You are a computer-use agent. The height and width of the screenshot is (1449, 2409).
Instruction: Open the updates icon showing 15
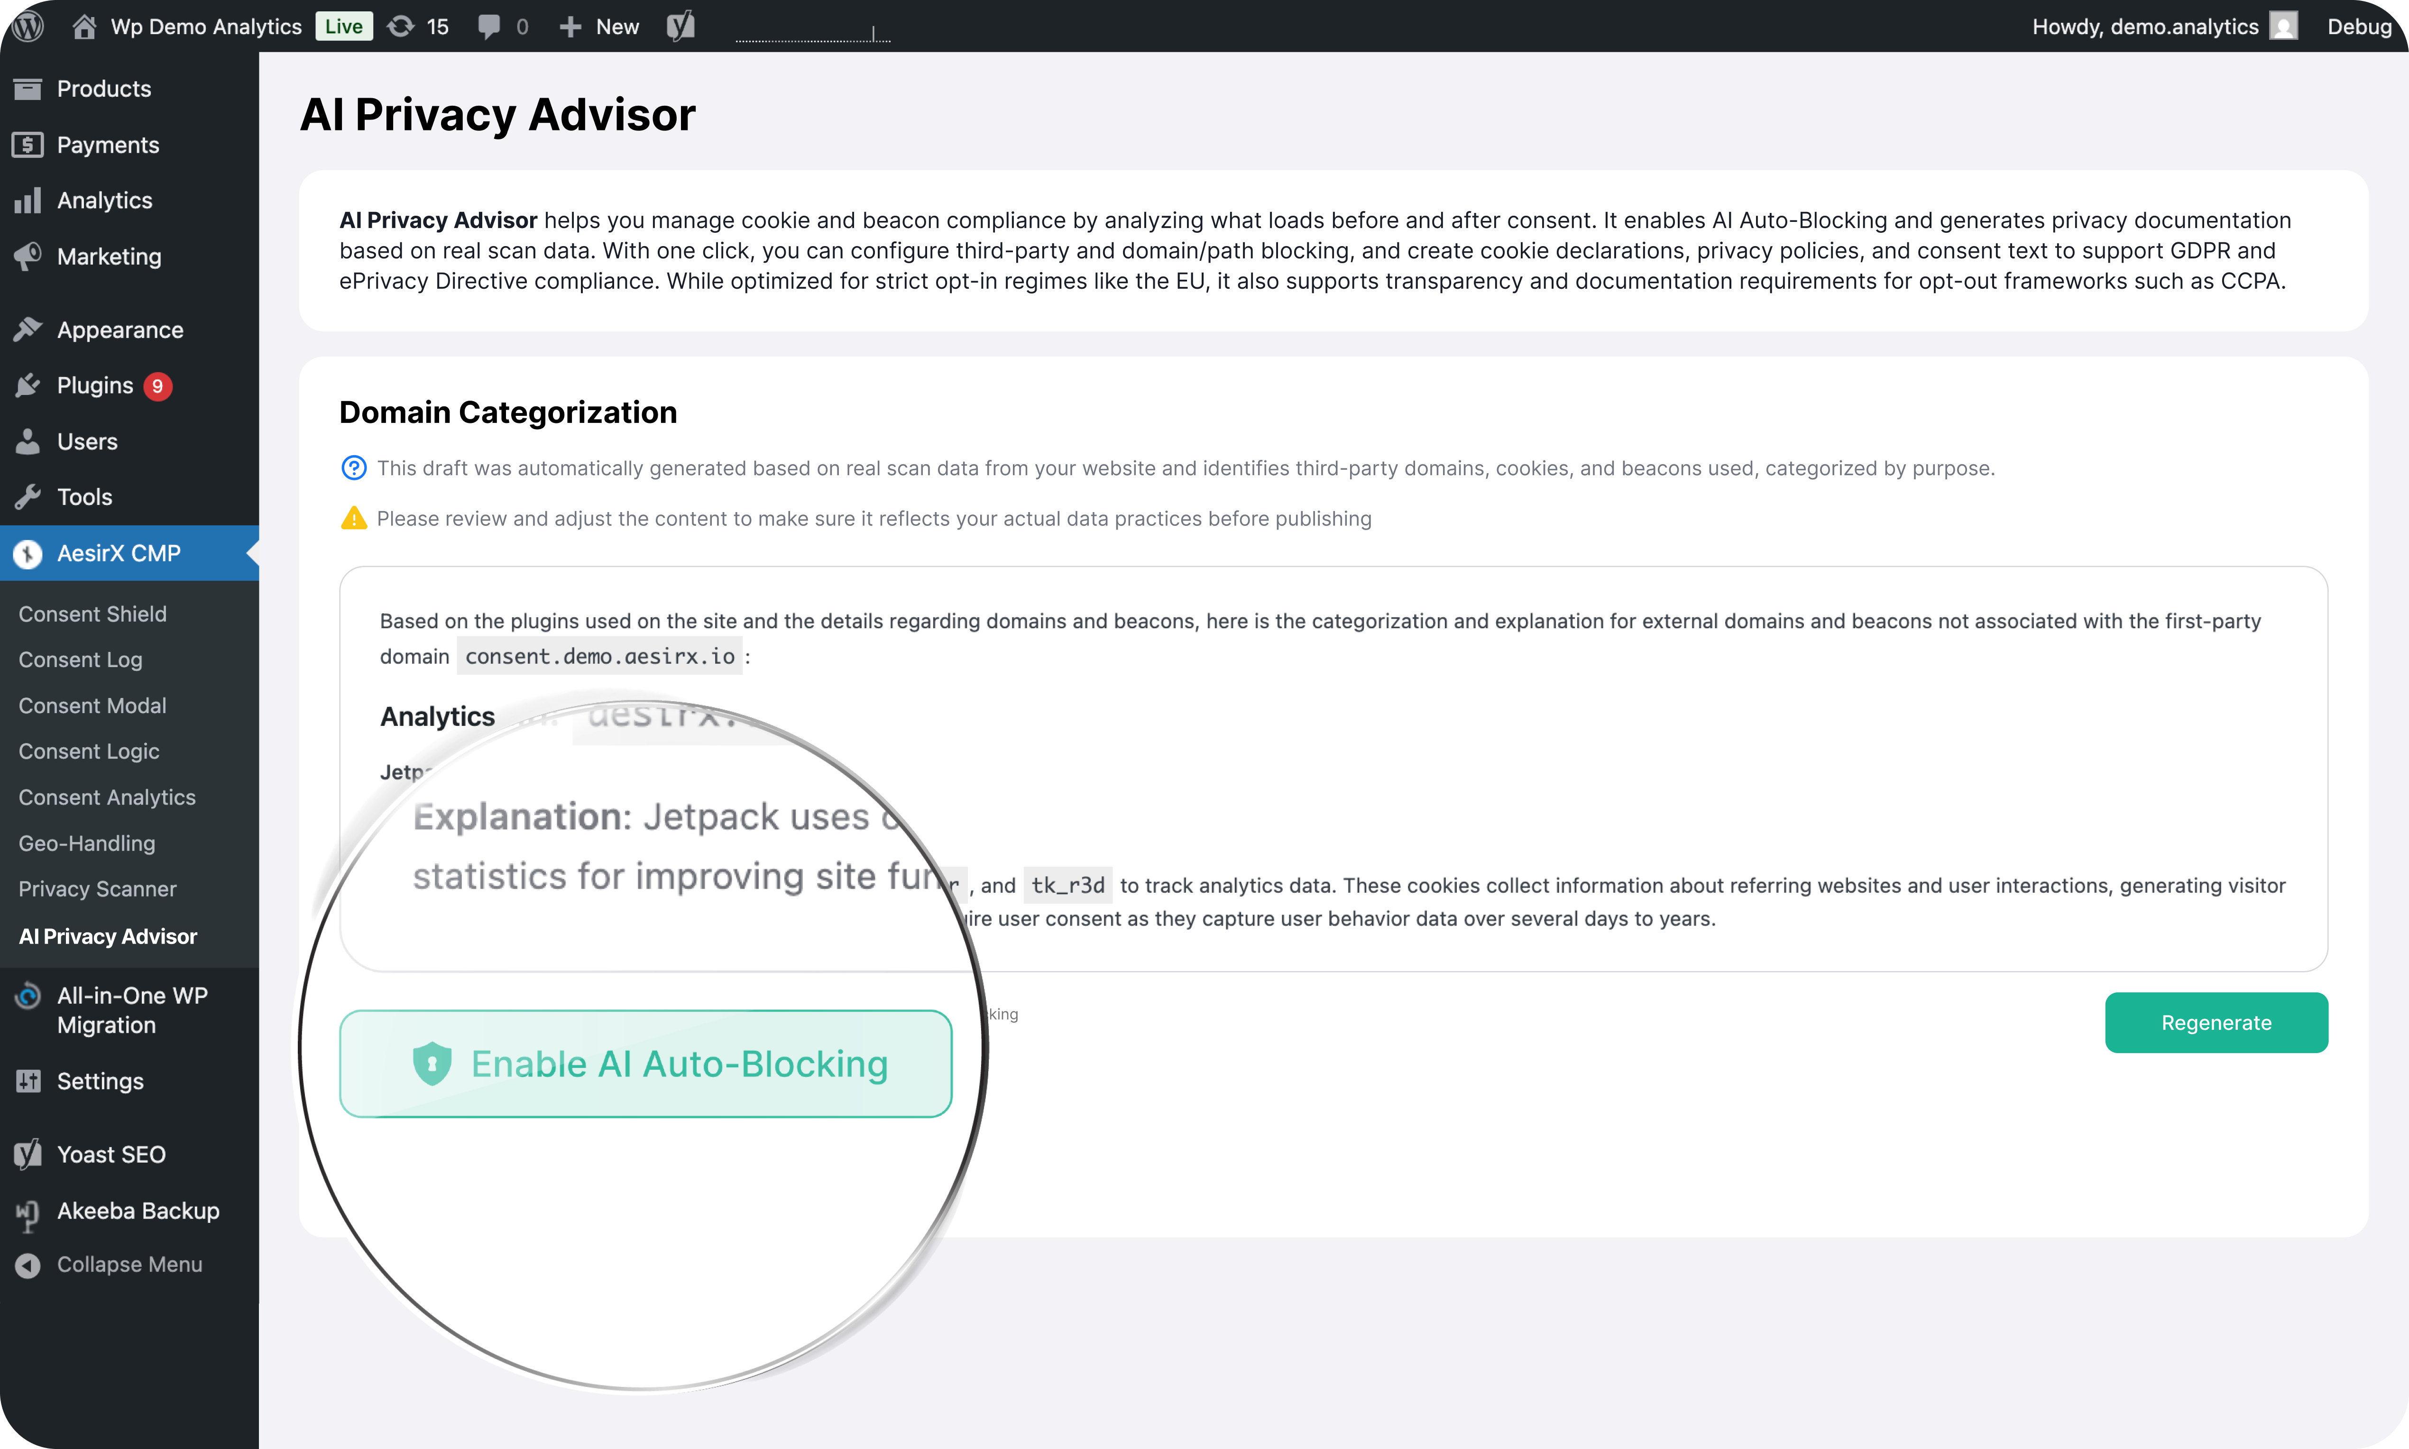click(x=400, y=27)
